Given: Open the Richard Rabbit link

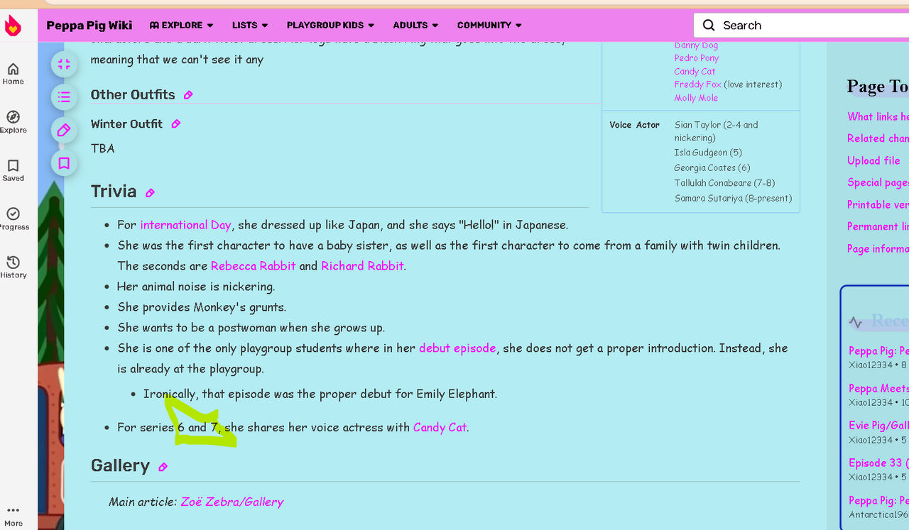Looking at the screenshot, I should click(x=362, y=266).
